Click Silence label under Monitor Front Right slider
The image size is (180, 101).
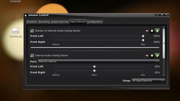tap(56, 44)
